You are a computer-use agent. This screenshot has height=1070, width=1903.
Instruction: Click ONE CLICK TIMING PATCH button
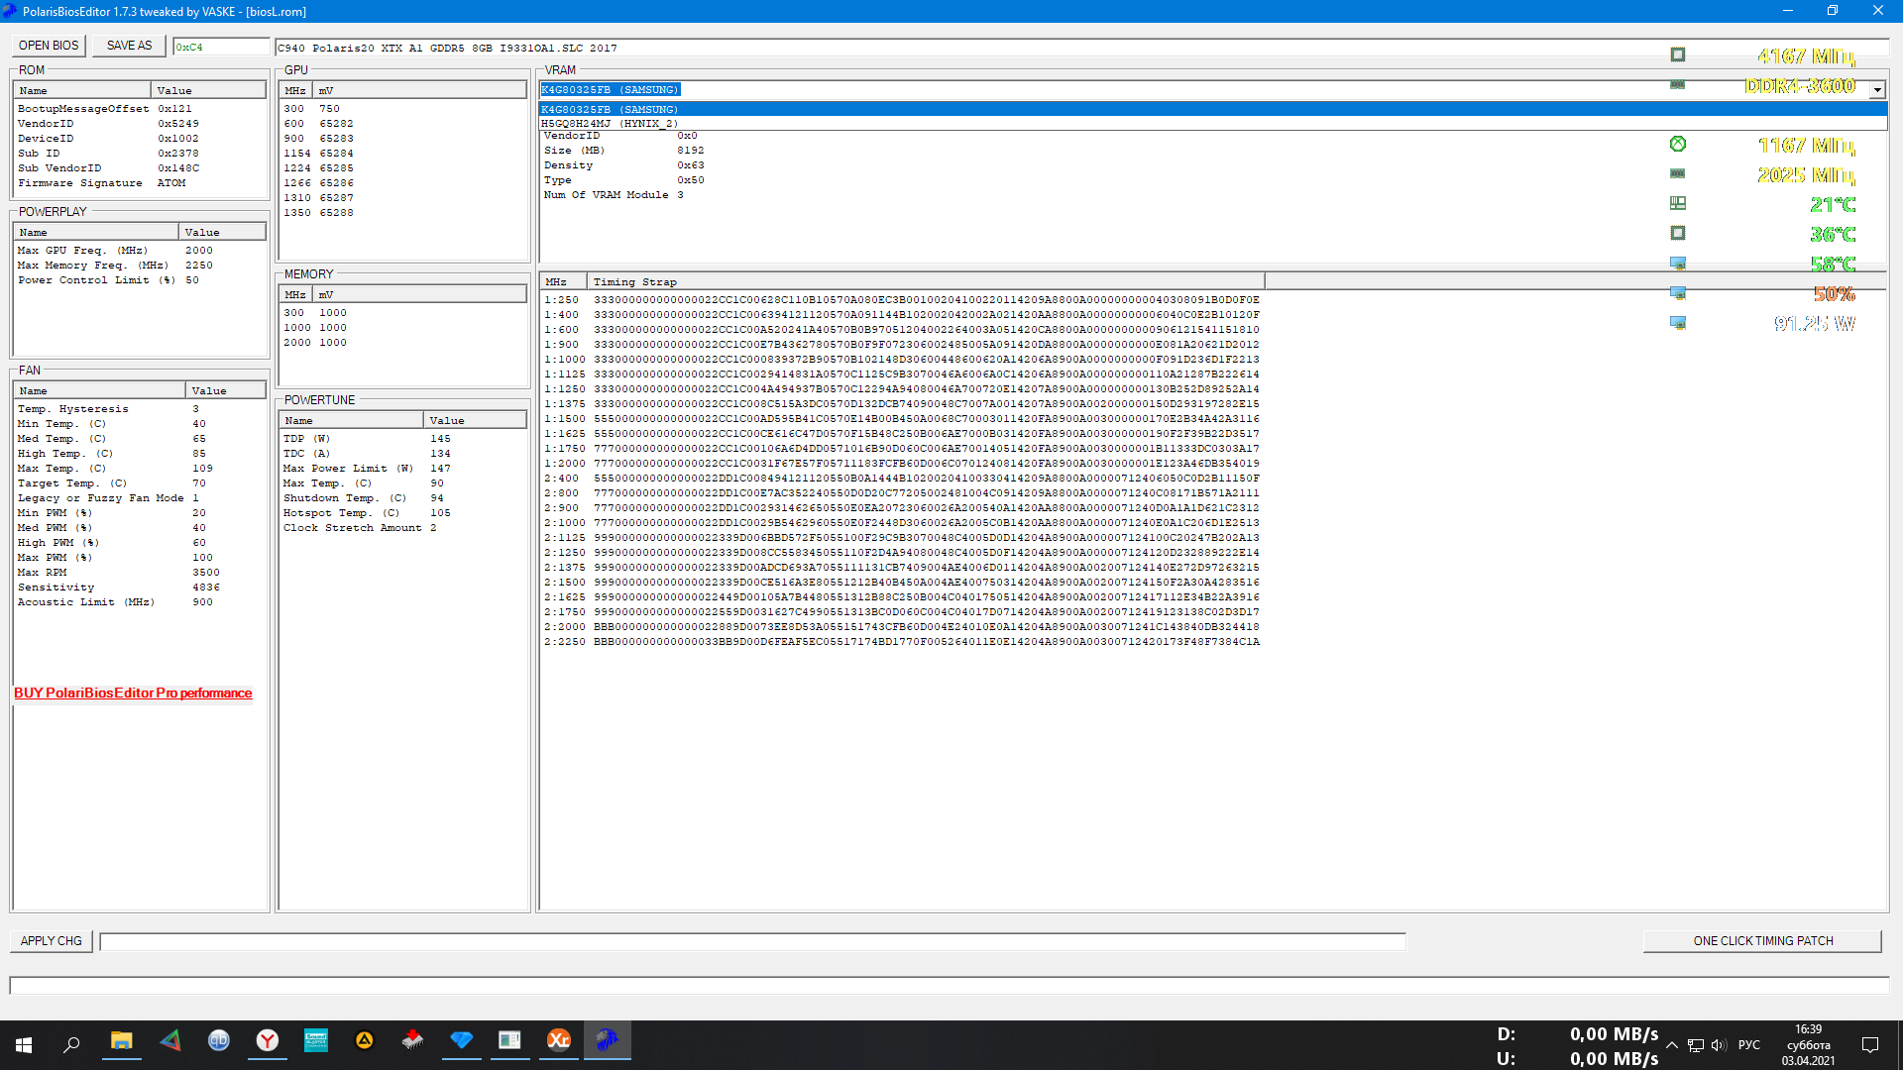click(1762, 941)
